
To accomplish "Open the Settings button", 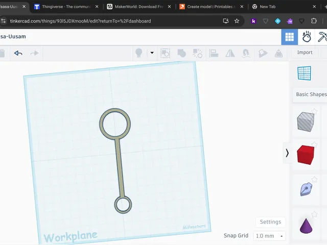I will (270, 222).
